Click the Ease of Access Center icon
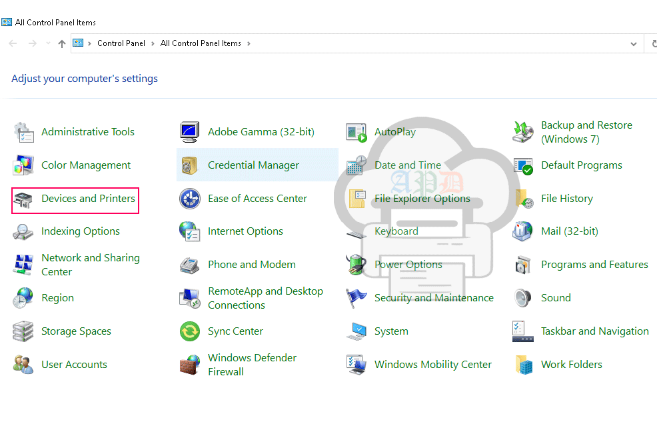This screenshot has height=438, width=657. click(x=190, y=199)
